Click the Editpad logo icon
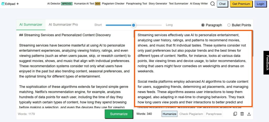The width and height of the screenshot is (269, 122). coord(3,4)
